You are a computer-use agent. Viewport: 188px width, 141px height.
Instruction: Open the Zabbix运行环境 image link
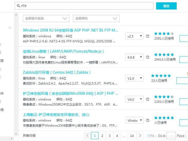click(x=57, y=72)
